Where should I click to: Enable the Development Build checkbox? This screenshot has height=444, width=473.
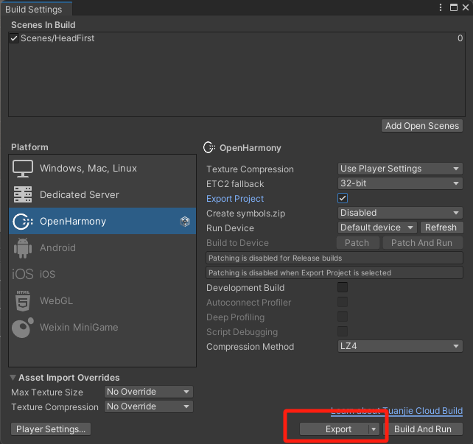coord(343,288)
